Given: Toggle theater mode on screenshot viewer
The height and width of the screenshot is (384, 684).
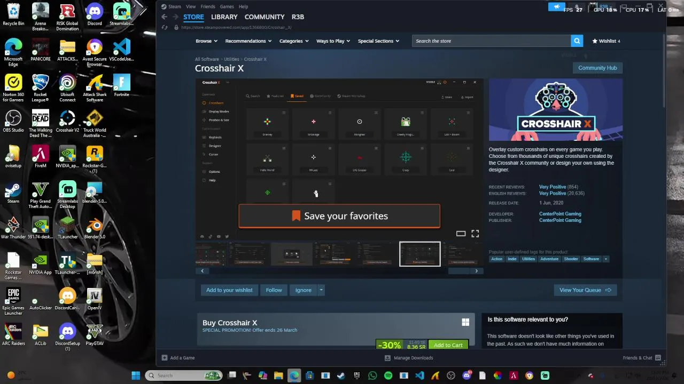Looking at the screenshot, I should [x=461, y=234].
